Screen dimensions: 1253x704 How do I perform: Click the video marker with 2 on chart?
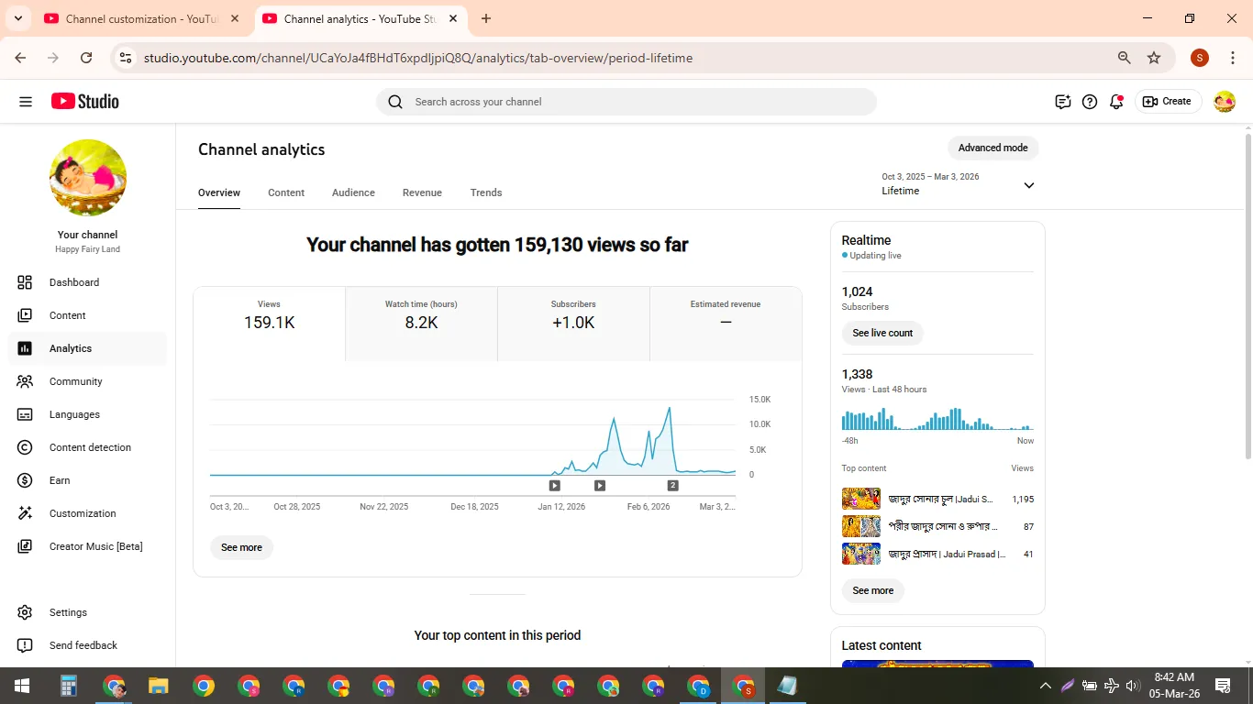click(672, 486)
